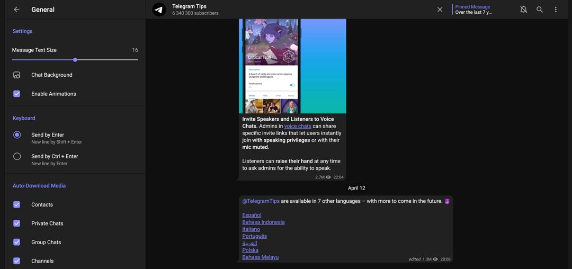This screenshot has height=269, width=572.
Task: Open the Pinned Message preview
Action: pos(473,10)
